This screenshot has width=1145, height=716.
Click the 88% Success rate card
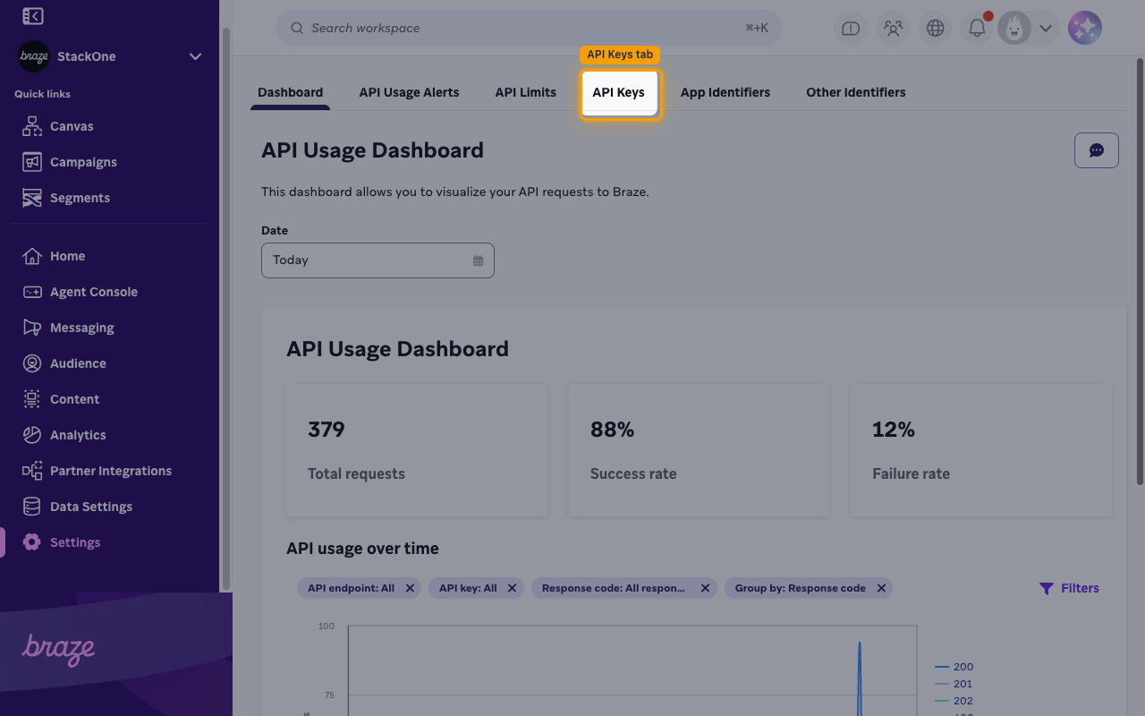[699, 450]
